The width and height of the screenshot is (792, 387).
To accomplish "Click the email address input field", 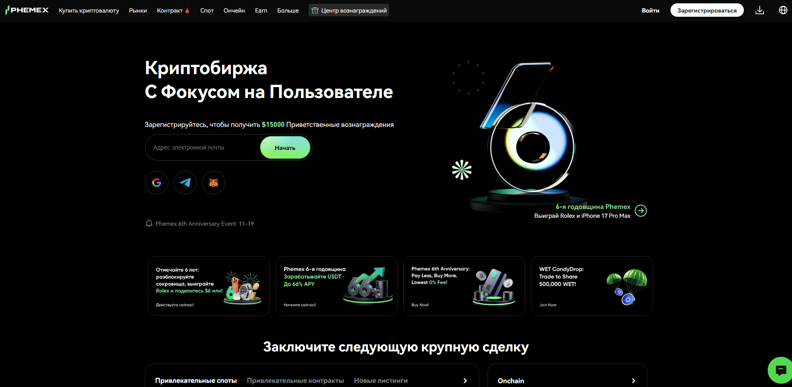I will click(x=197, y=147).
